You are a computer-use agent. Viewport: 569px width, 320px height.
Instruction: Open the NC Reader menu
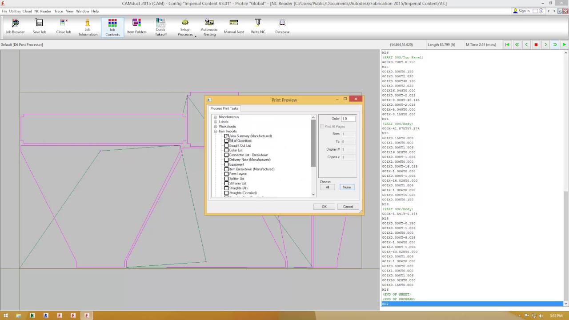pos(43,11)
